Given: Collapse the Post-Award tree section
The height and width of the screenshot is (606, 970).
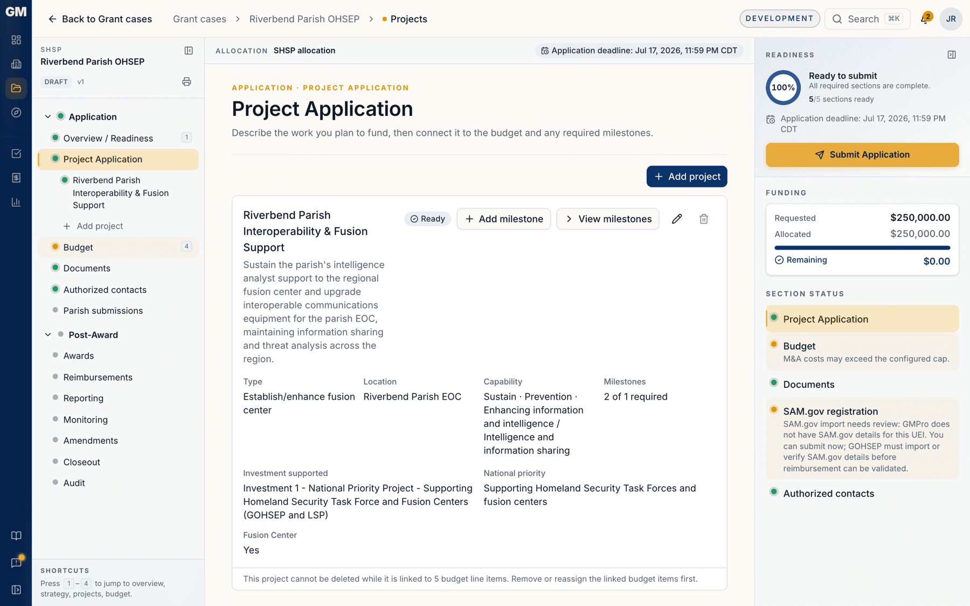Looking at the screenshot, I should pos(48,335).
